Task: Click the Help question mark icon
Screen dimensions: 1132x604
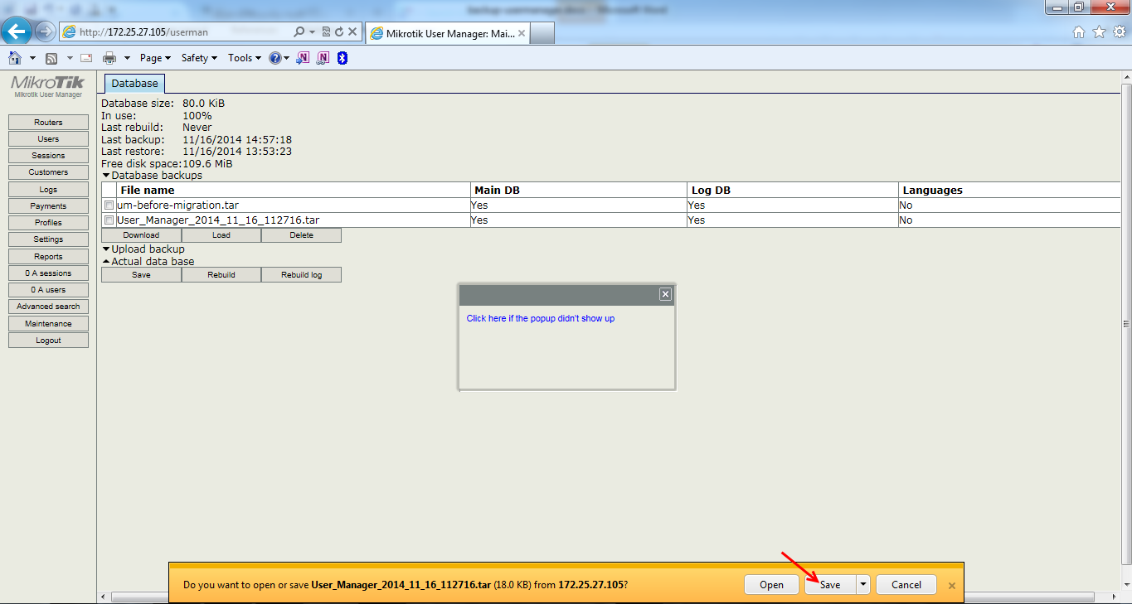Action: click(x=274, y=58)
